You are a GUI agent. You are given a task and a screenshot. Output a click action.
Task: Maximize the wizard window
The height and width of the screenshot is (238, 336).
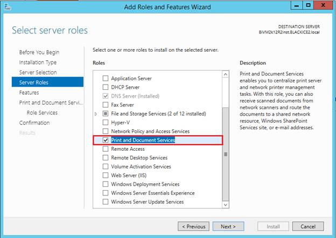(308, 5)
